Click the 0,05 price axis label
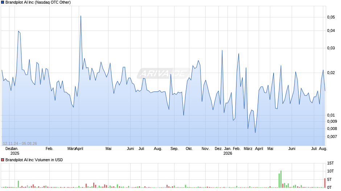Screen dimensions: 341x191 tap(331, 17)
